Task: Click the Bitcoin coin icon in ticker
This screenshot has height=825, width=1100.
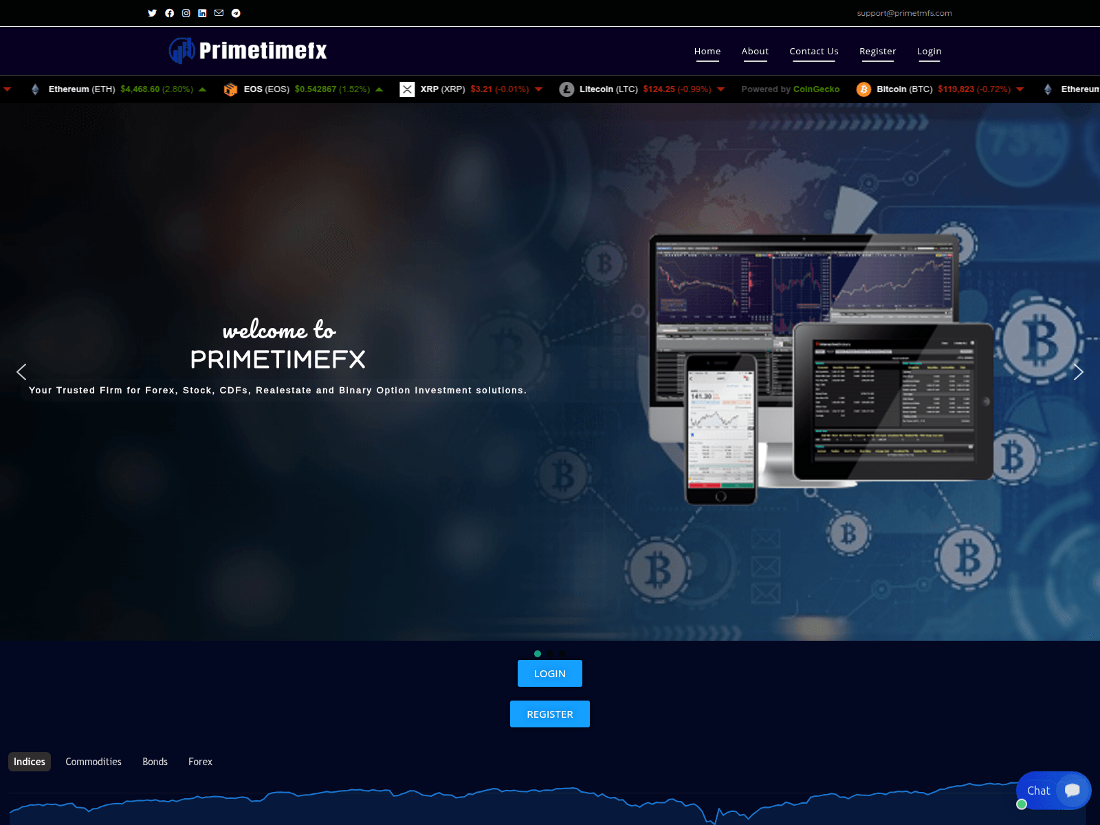Action: (x=863, y=89)
